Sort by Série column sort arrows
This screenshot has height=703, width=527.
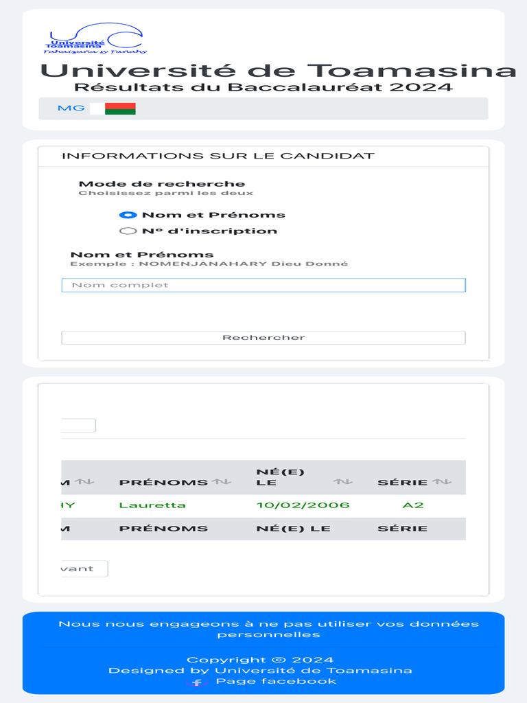443,482
